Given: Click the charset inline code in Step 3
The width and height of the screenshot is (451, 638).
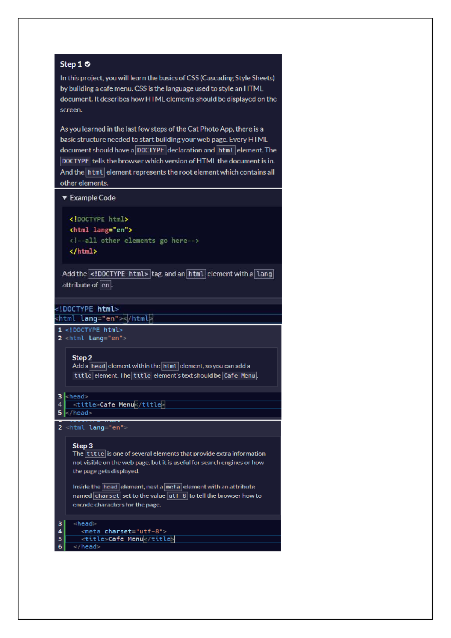Looking at the screenshot, I should click(x=107, y=496).
